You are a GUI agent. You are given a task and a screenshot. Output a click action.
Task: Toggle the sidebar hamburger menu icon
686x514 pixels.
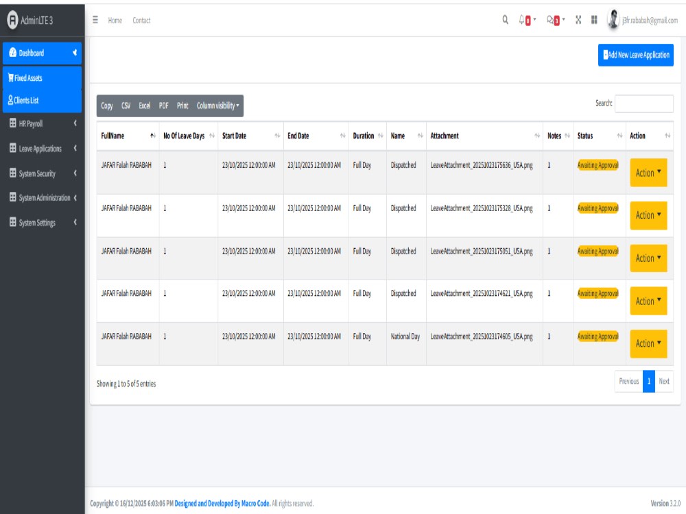coord(95,20)
